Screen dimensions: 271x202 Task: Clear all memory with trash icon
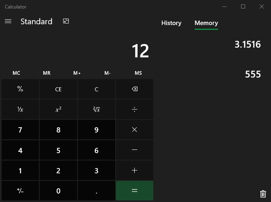click(x=263, y=194)
